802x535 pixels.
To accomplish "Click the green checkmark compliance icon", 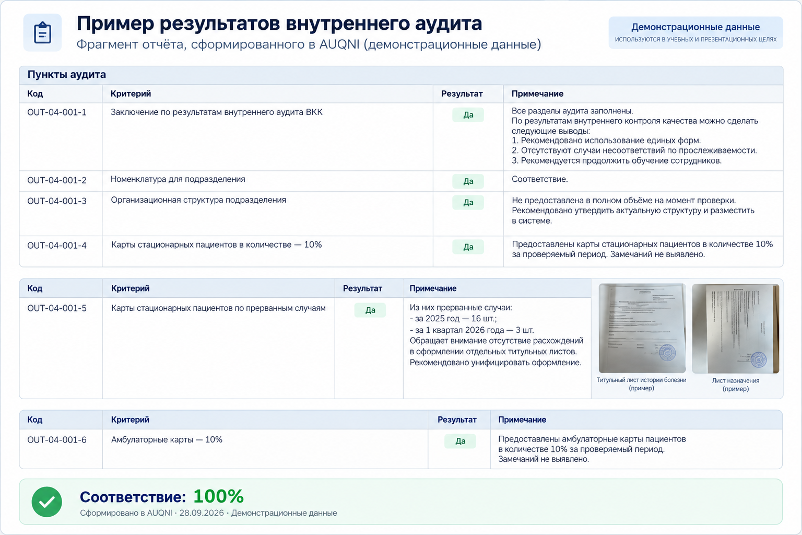I will point(47,502).
